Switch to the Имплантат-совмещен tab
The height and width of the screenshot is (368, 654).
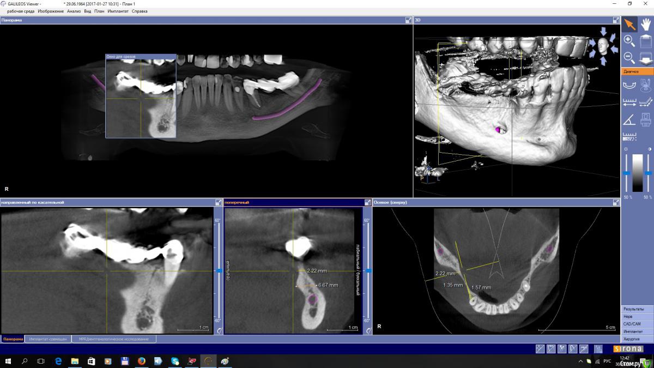[x=48, y=339]
